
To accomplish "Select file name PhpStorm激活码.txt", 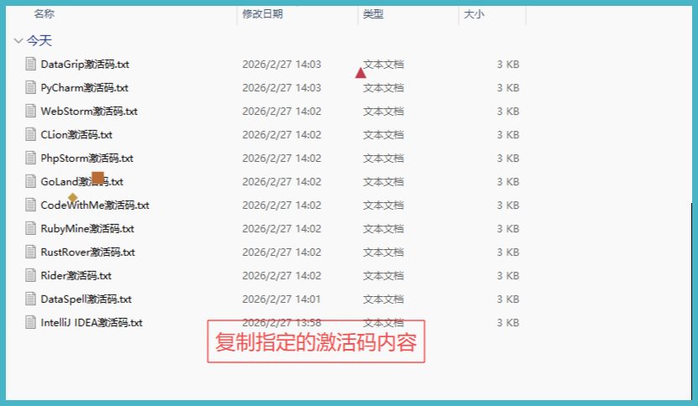I will tap(87, 159).
